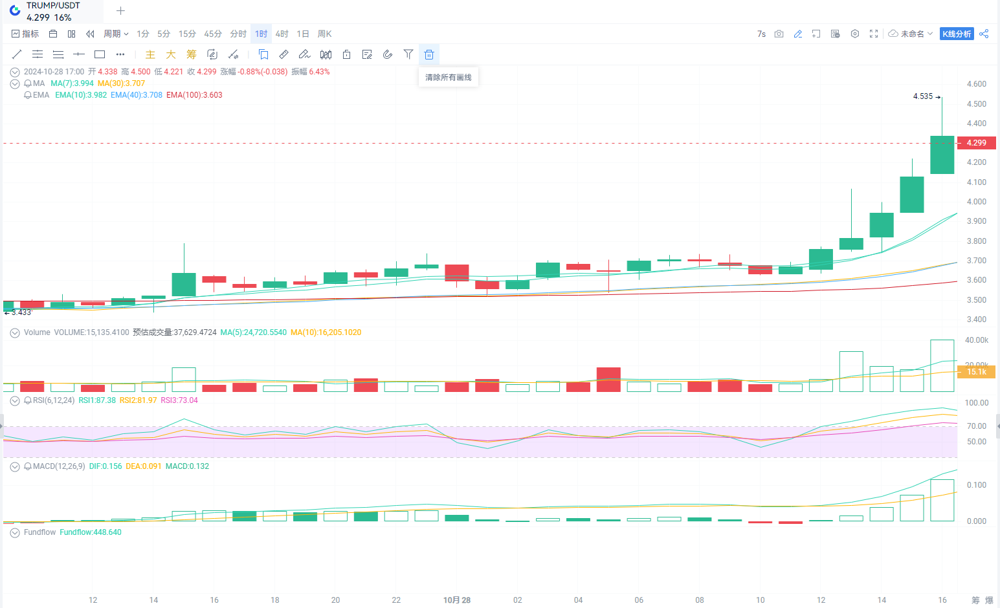
Task: Click the template icon beside 指标
Action: coord(53,34)
